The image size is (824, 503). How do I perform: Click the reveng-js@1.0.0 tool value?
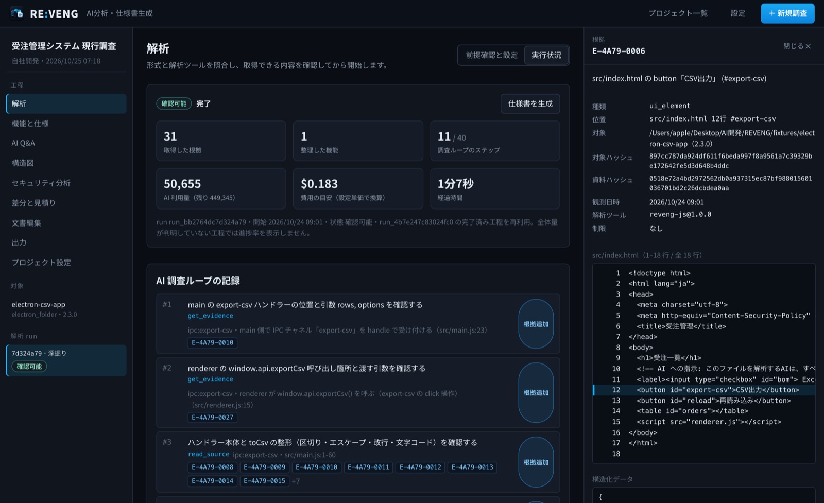[680, 215]
